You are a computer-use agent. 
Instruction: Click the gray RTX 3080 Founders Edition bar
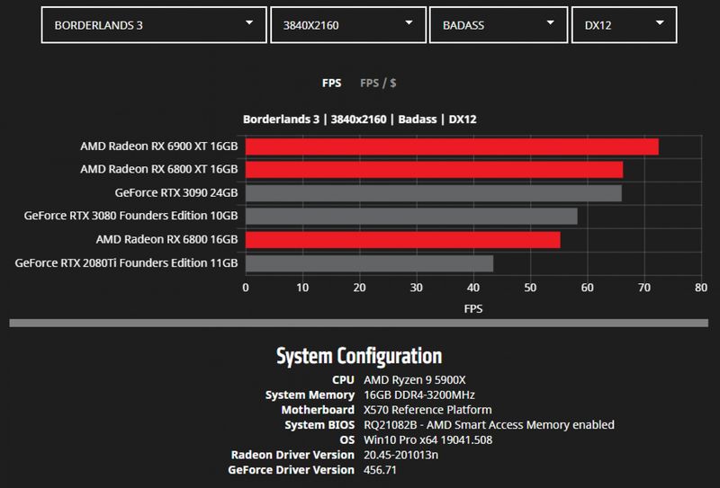click(411, 216)
